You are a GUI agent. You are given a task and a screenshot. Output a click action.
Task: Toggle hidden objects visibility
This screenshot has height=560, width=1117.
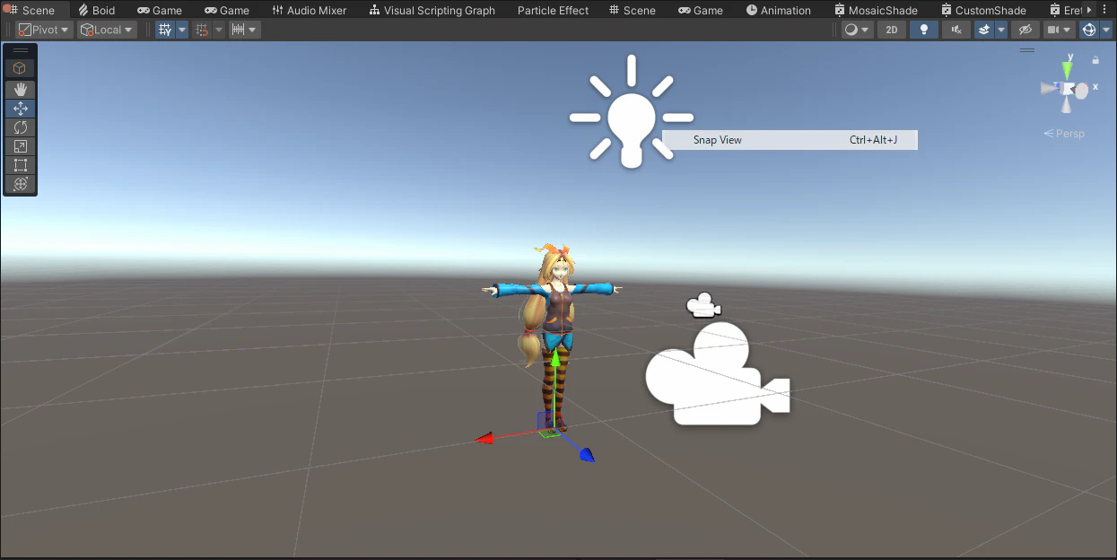[x=1025, y=30]
